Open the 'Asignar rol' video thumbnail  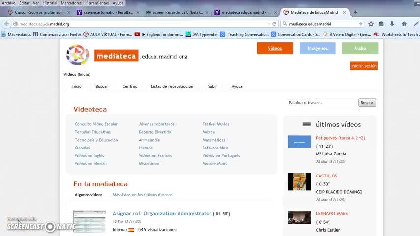click(x=90, y=222)
